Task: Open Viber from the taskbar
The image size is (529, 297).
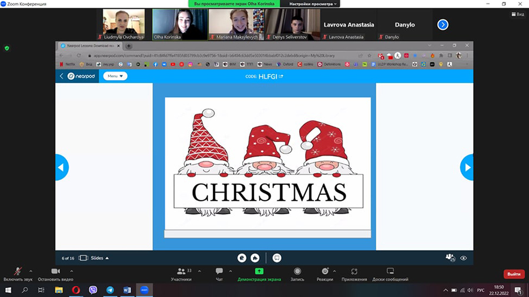Action: coord(93,290)
